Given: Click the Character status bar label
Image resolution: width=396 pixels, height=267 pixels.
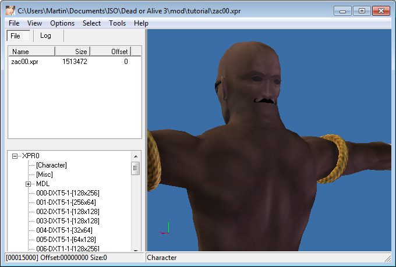Looking at the screenshot, I should (162, 258).
